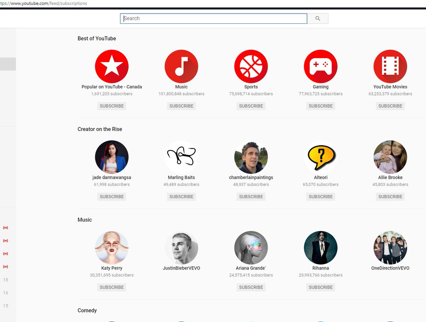Click the Allie Brooke channel name
Viewport: 426px width, 322px height.
(390, 178)
